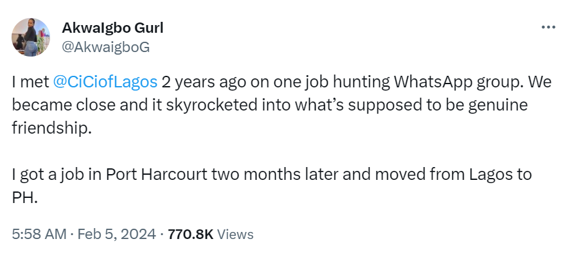
Task: Open the AkwaIgbo Gurl display name link
Action: [x=112, y=28]
